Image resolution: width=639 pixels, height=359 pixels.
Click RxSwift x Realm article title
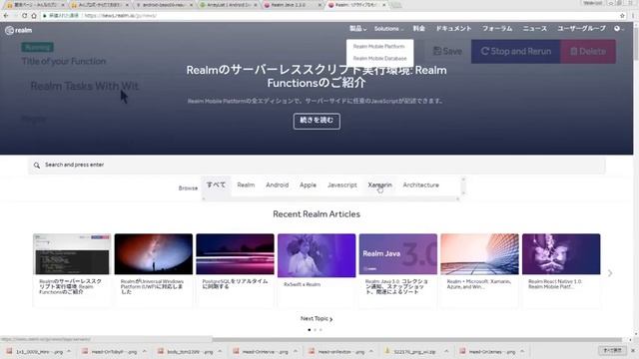coord(302,284)
